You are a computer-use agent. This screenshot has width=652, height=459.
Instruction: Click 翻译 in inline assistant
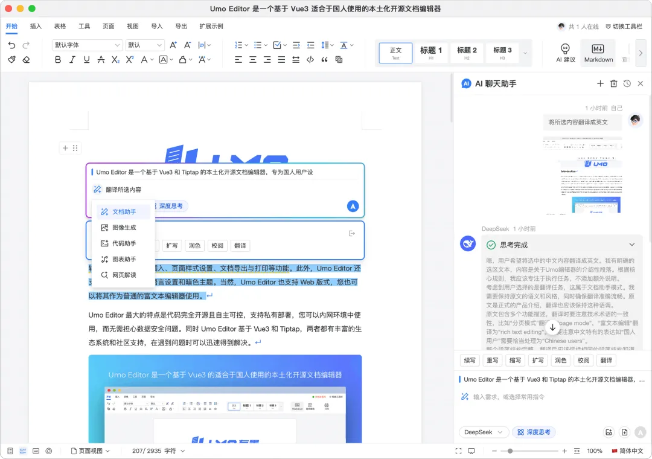tap(240, 246)
